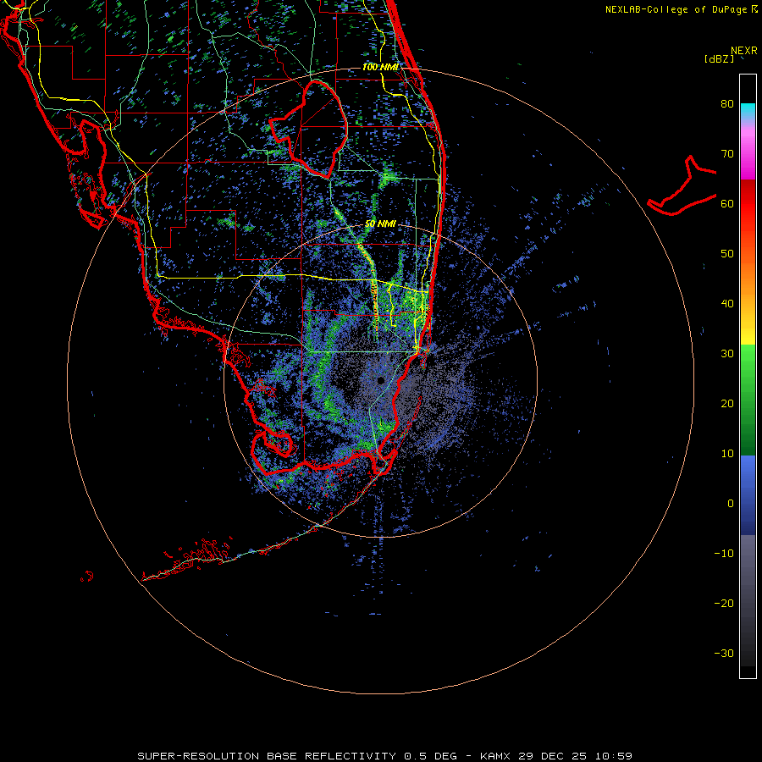762x762 pixels.
Task: Click the NEXR text label
Action: coord(743,51)
